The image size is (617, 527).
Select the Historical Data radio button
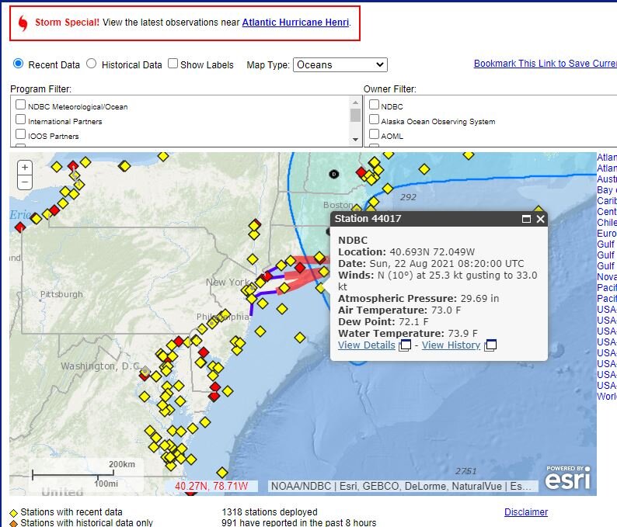(92, 64)
